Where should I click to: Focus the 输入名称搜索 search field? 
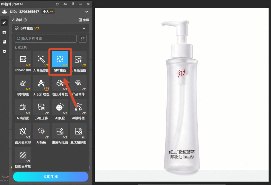pos(46,39)
